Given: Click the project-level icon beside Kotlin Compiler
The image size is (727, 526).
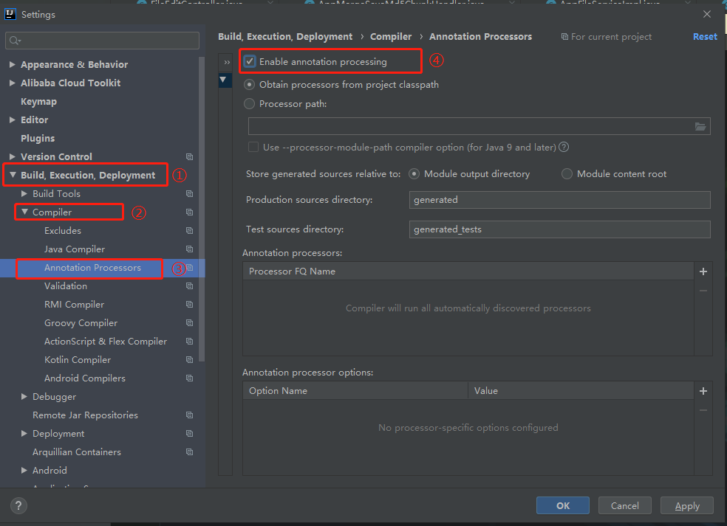Looking at the screenshot, I should [x=190, y=360].
